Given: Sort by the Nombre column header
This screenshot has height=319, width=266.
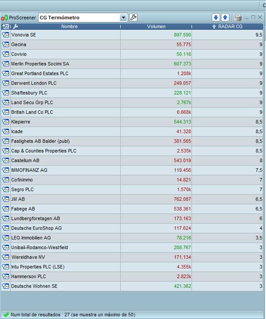Looking at the screenshot, I should coord(69,26).
